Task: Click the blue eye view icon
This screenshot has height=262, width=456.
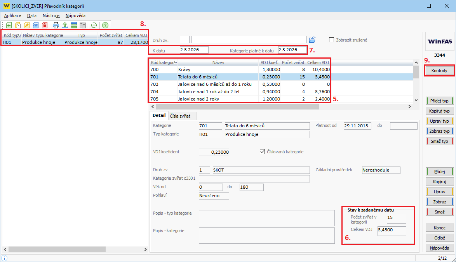Action: [35, 25]
